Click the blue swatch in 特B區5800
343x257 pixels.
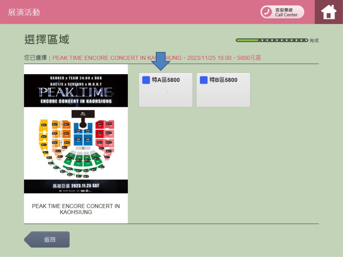click(x=204, y=80)
